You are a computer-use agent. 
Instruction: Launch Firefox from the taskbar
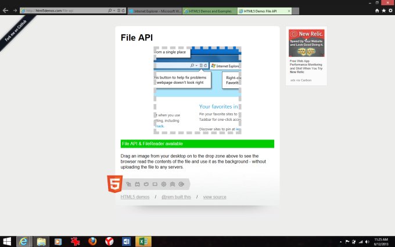[x=92, y=241]
